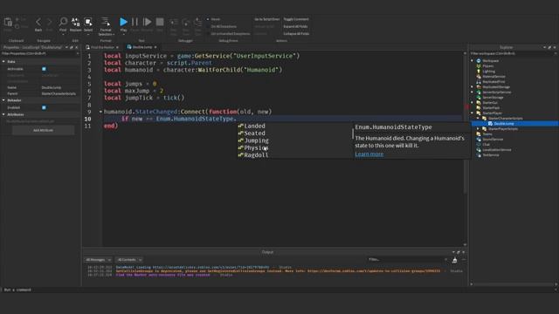The image size is (559, 314).
Task: Collapse the StarterPlayer tree node
Action: point(472,113)
